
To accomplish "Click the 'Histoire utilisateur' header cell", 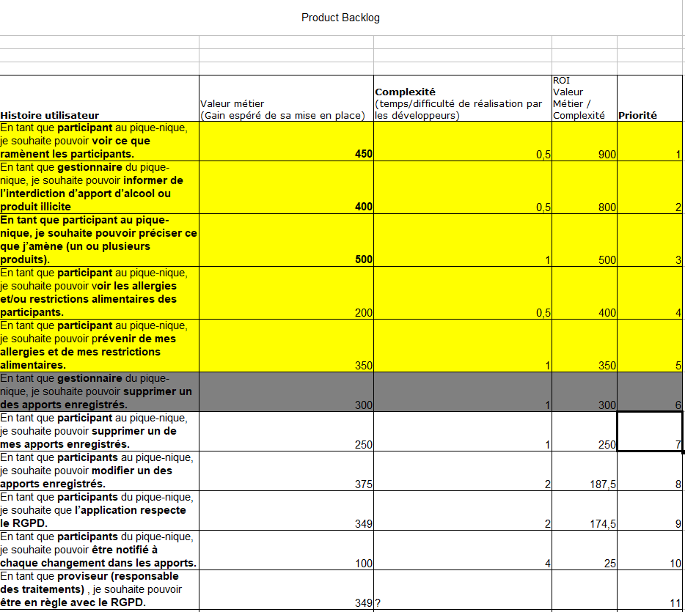I will 99,98.
